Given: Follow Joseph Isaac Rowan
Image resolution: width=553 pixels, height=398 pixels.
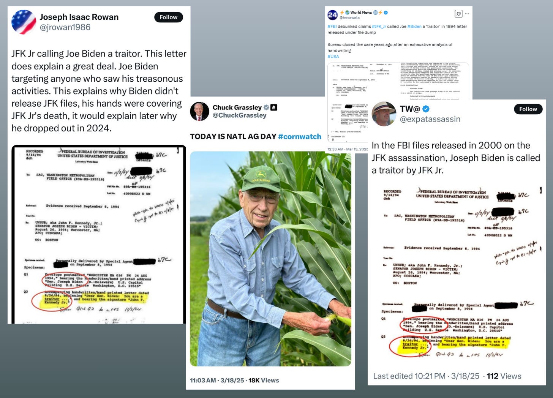Looking at the screenshot, I should (x=169, y=17).
